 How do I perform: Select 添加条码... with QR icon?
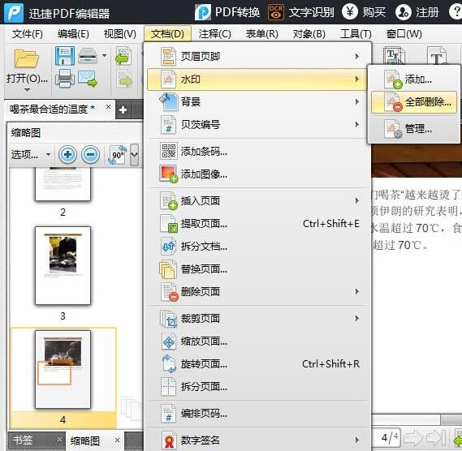tap(257, 152)
